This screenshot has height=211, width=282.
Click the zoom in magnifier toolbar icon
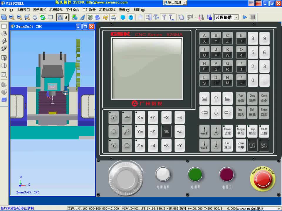[12, 17]
